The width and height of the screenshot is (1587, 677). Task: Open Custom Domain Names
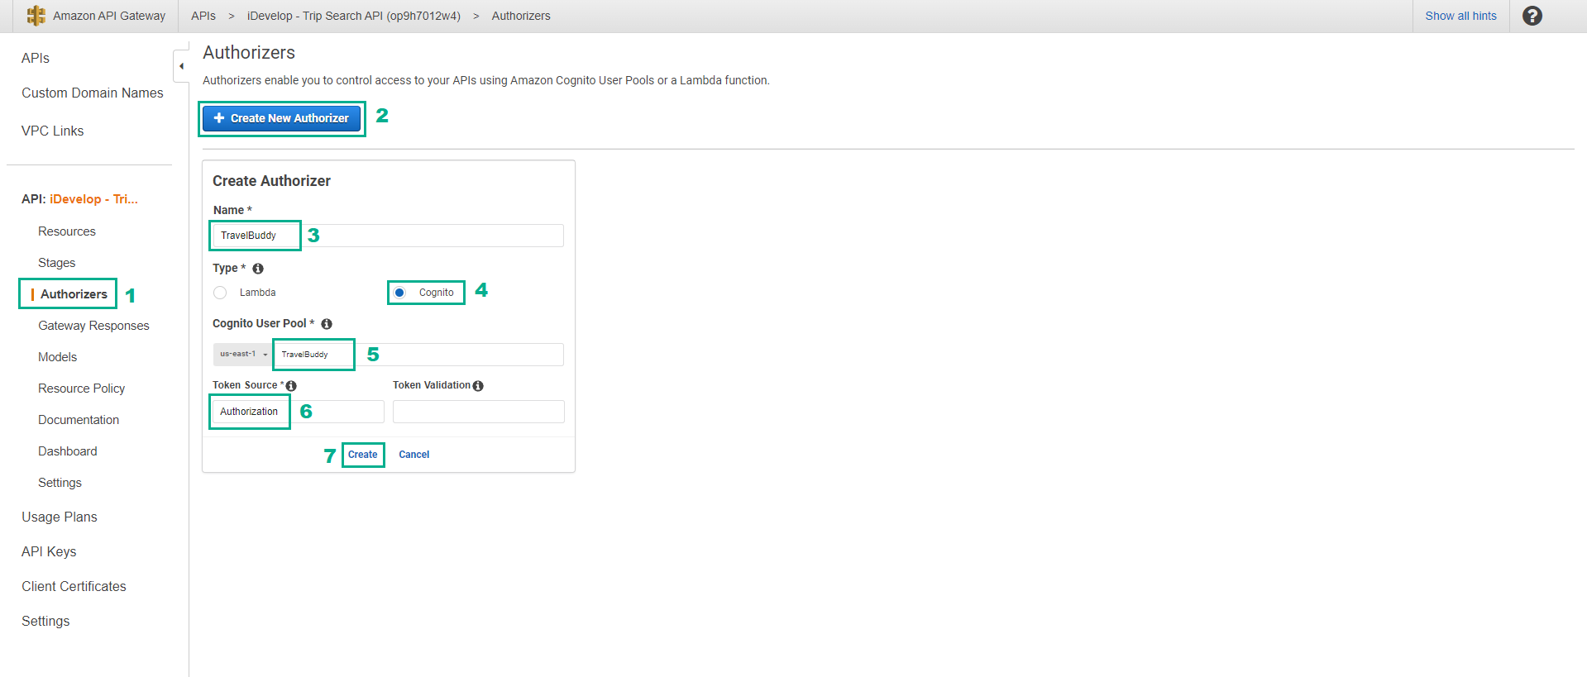[x=93, y=93]
